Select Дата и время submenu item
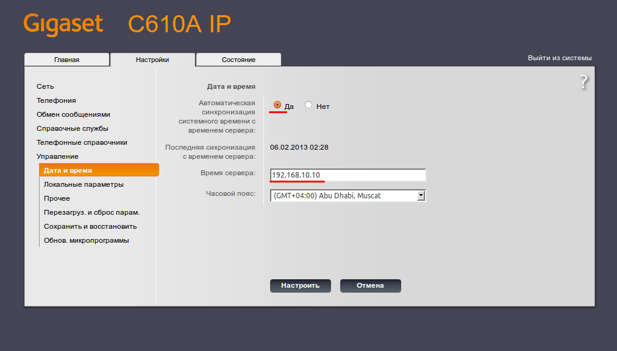Screen dimensions: 617x351 (x=99, y=170)
